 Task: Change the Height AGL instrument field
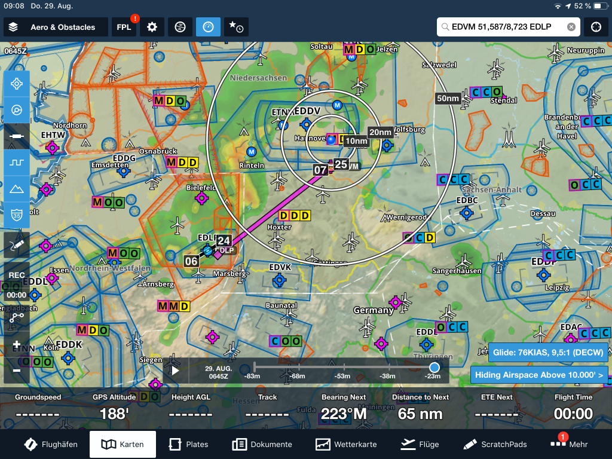click(x=191, y=408)
